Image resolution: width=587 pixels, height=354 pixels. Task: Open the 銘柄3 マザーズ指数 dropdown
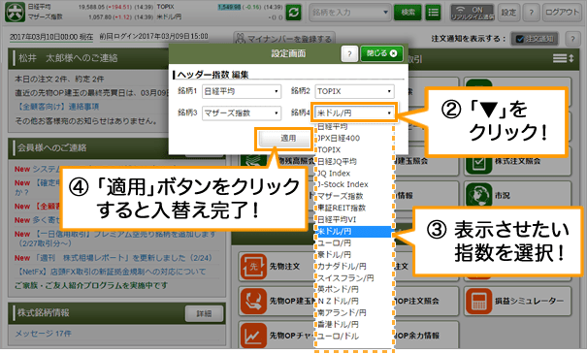(x=242, y=113)
